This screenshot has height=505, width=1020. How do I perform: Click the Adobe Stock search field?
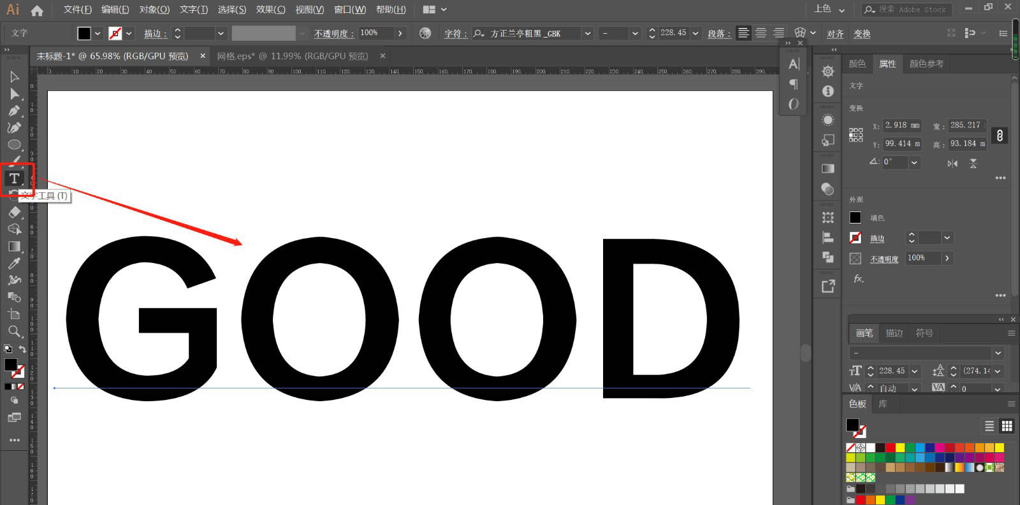(x=907, y=10)
